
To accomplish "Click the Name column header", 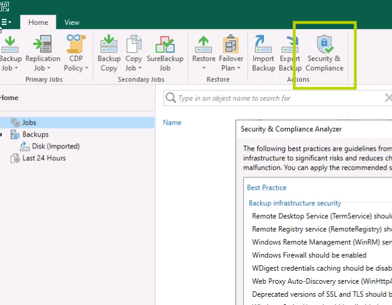I will pos(172,122).
